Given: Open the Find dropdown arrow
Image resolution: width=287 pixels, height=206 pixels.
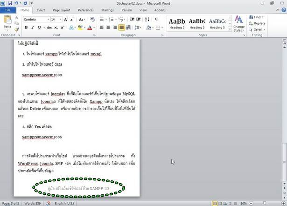Looking at the screenshot, I should click(x=263, y=17).
